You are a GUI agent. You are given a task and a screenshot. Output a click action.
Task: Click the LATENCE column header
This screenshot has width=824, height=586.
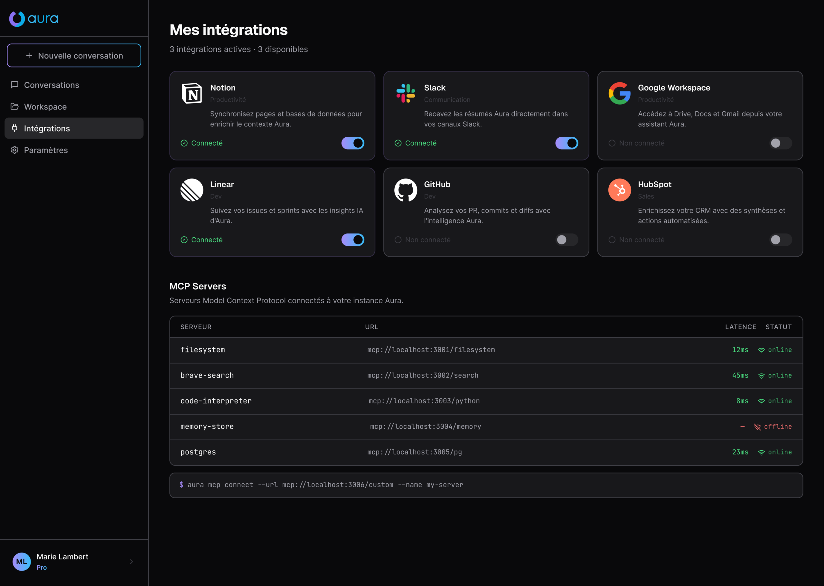click(x=741, y=327)
